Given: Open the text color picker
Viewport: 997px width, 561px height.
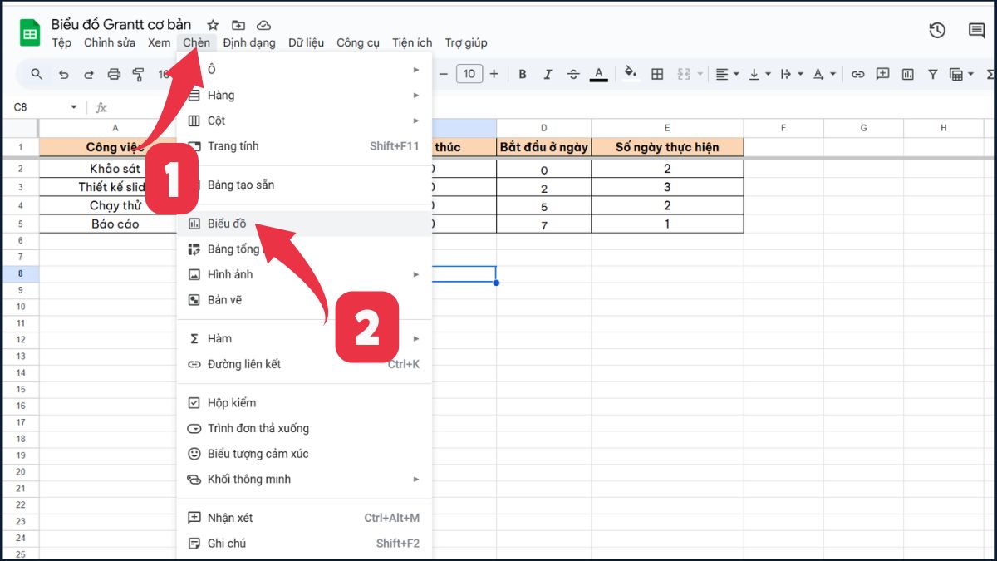Looking at the screenshot, I should [x=598, y=74].
